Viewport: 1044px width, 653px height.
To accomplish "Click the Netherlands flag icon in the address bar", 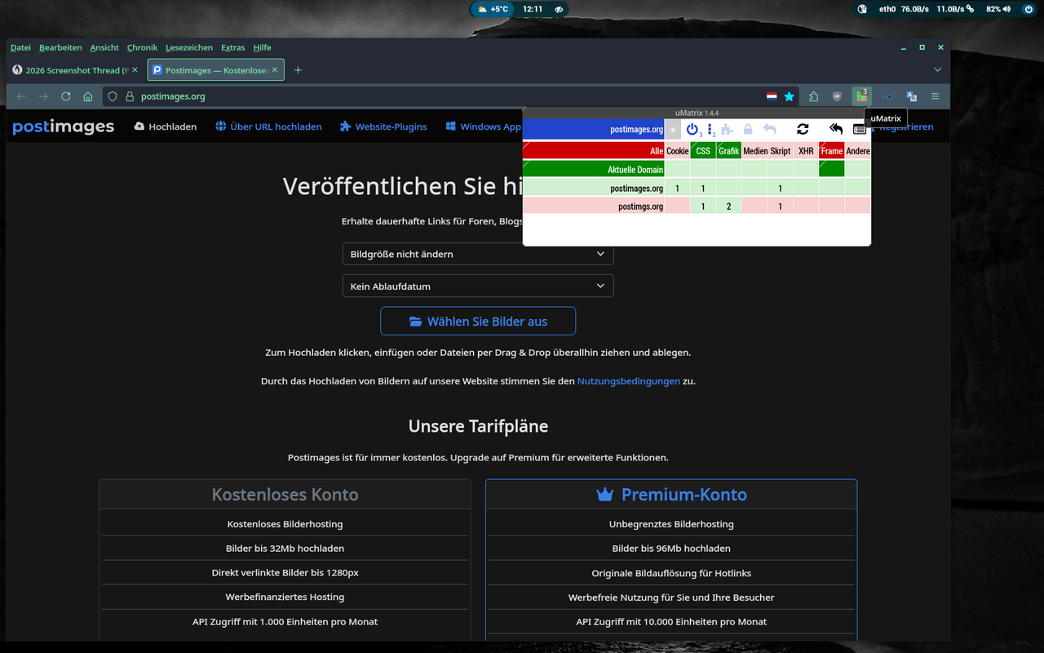I will [x=772, y=96].
